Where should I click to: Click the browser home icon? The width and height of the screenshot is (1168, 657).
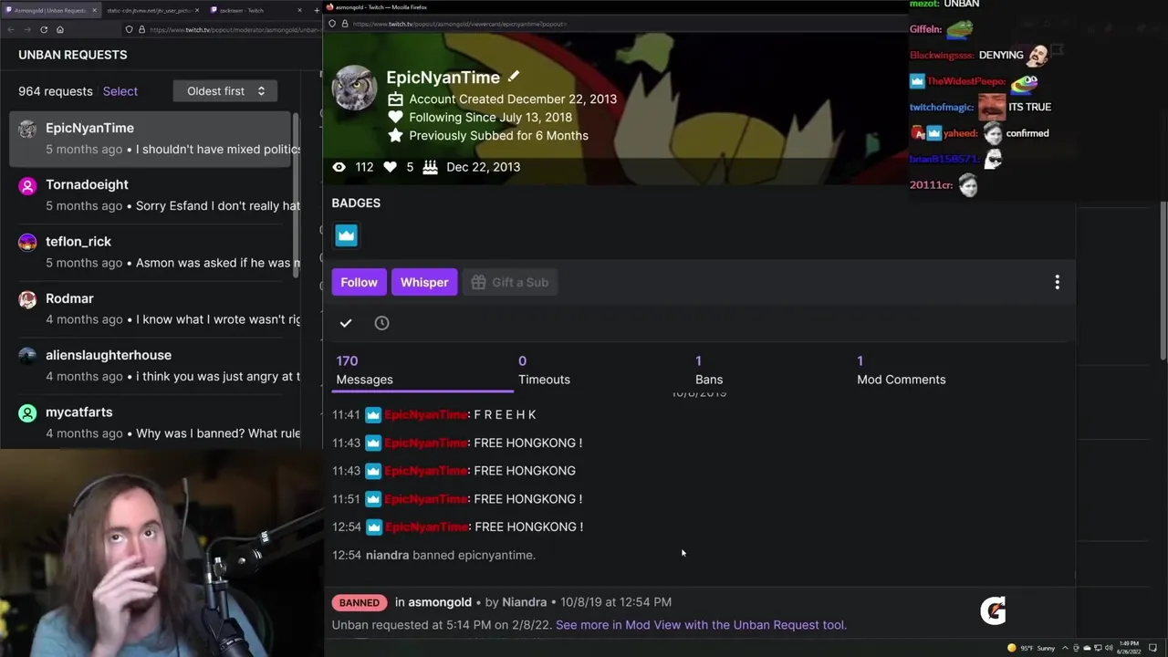(60, 29)
